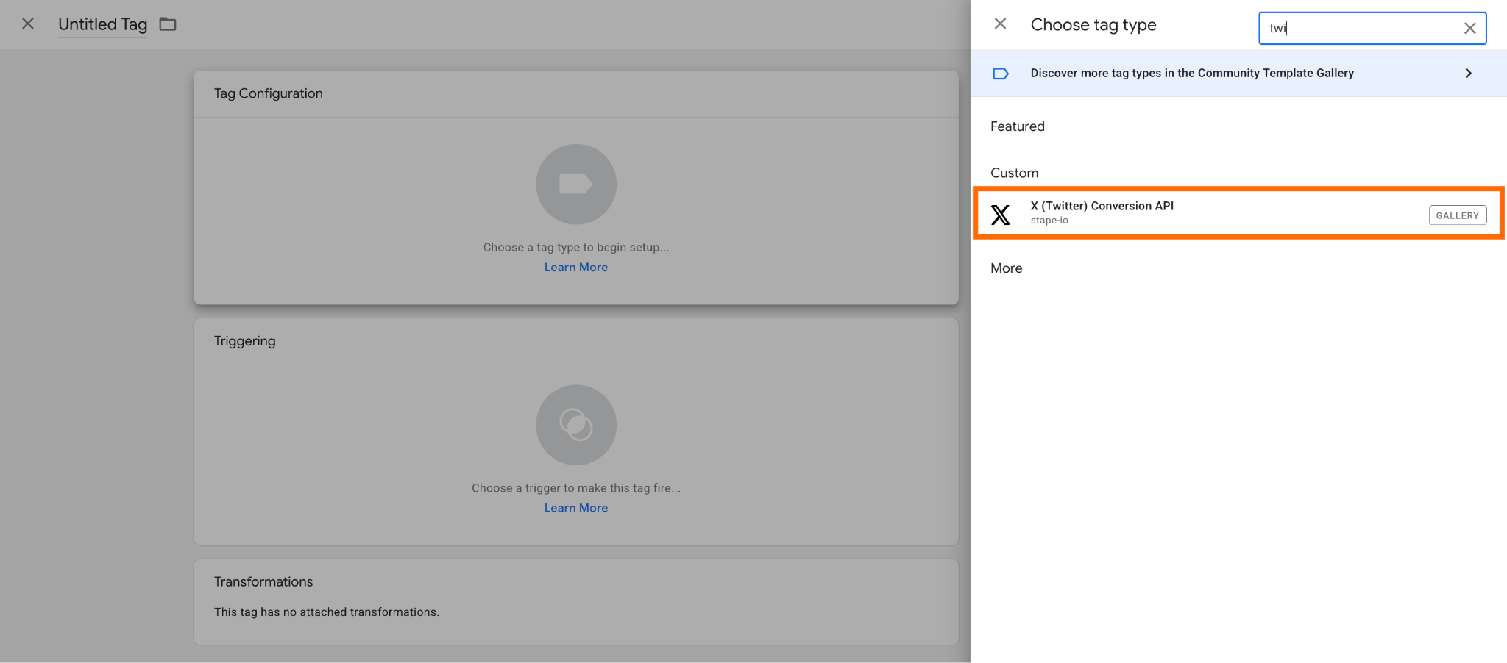This screenshot has height=663, width=1507.
Task: Click the GALLERY badge on Twitter result
Action: 1457,215
